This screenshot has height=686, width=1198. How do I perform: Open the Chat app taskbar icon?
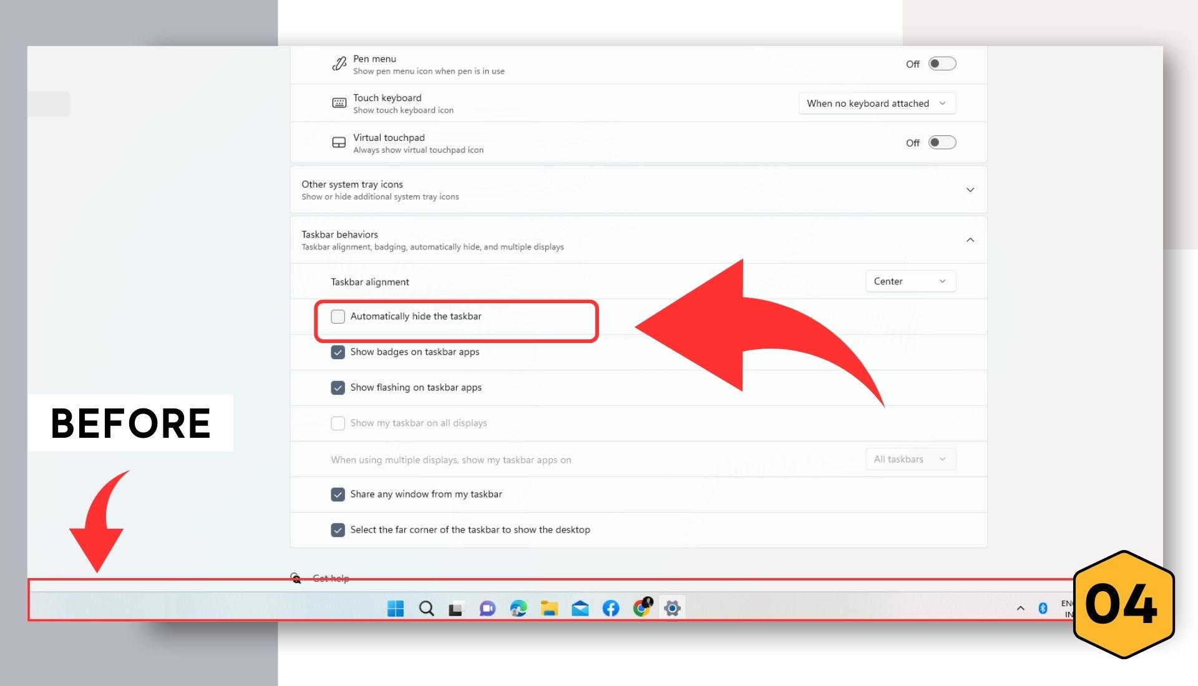click(487, 608)
